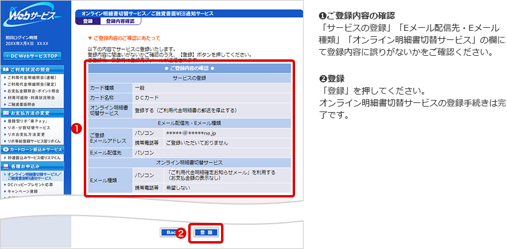507x249 pixels.
Task: Open リボ・分割切替サービス link
Action: pos(30,128)
